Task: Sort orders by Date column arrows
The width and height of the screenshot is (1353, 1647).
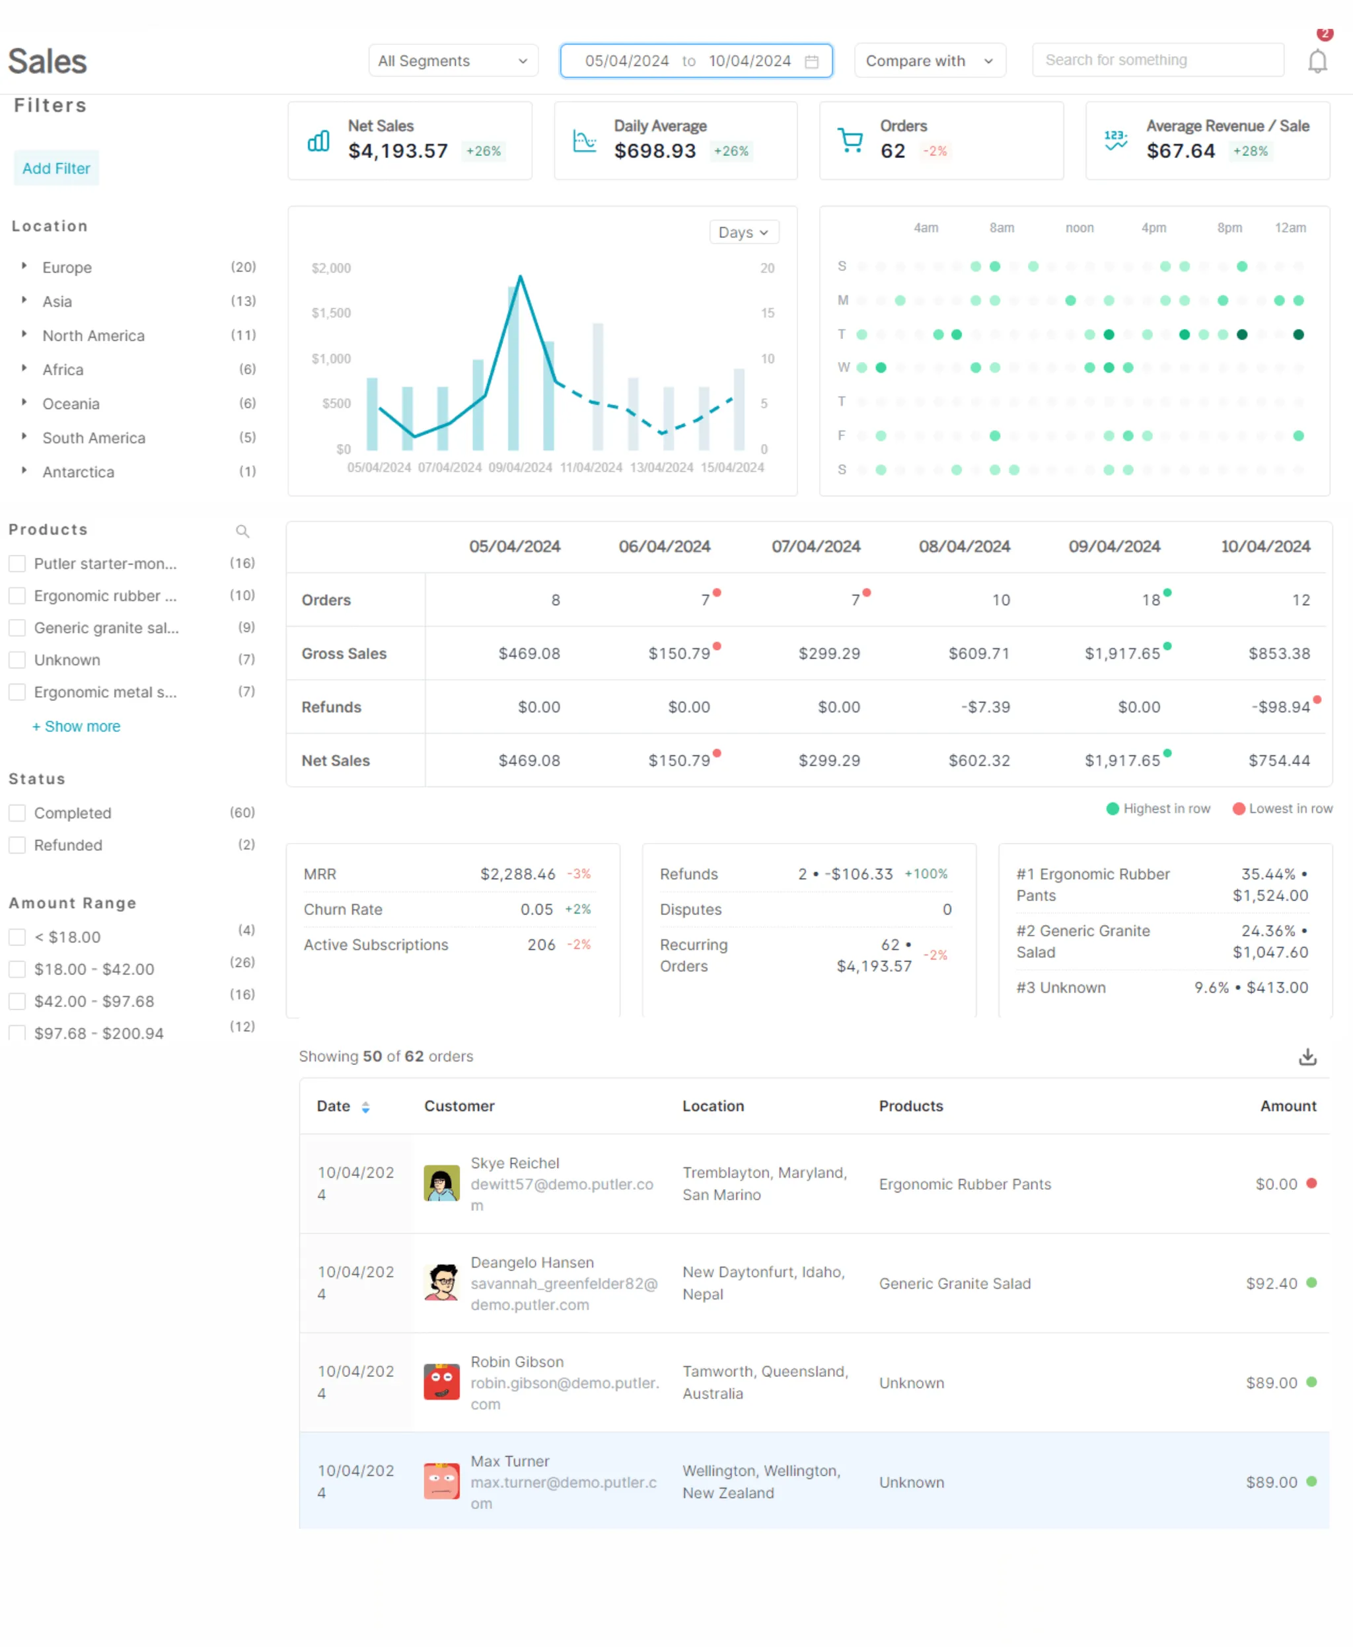Action: pos(365,1107)
